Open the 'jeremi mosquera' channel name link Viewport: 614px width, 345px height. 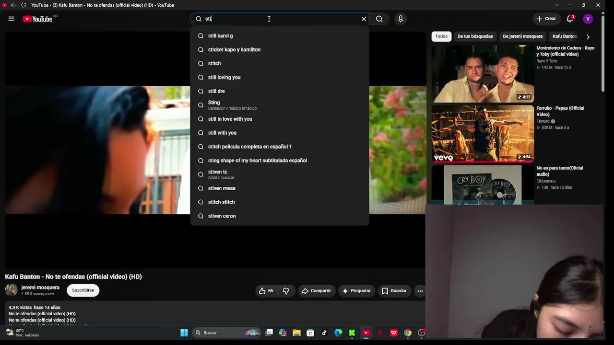pos(40,287)
